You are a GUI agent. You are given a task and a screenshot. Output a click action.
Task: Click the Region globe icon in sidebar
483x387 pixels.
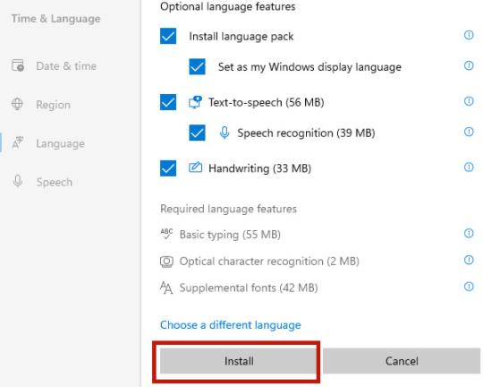(17, 104)
